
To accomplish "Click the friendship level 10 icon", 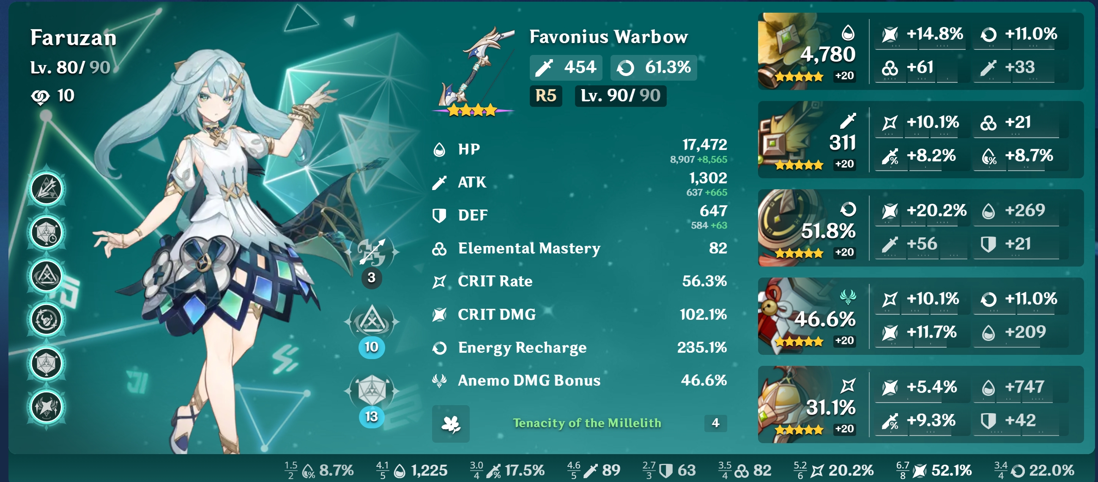I will pos(41,97).
